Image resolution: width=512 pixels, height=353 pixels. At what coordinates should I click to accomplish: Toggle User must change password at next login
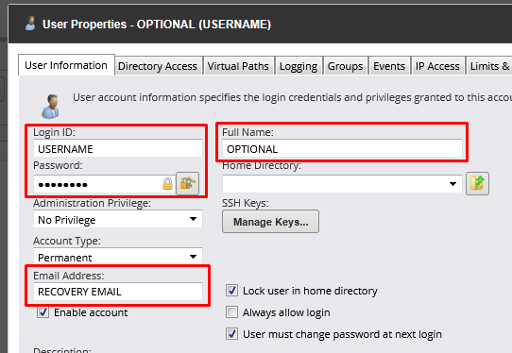coord(231,334)
